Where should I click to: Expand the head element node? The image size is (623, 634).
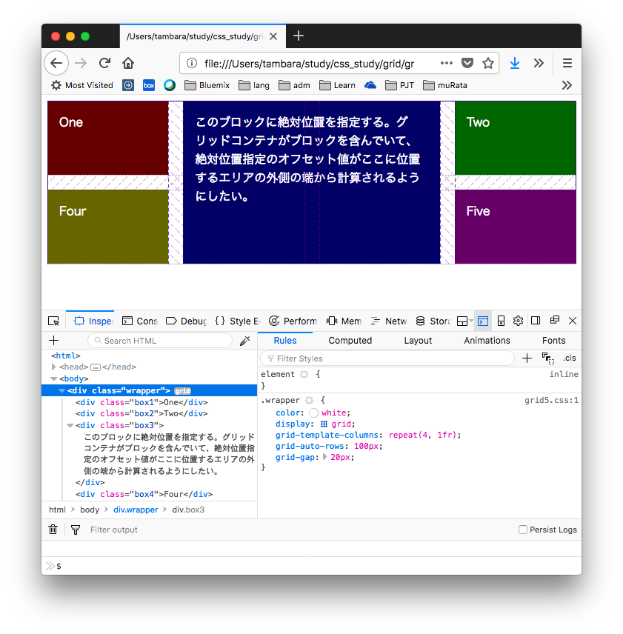coord(53,367)
